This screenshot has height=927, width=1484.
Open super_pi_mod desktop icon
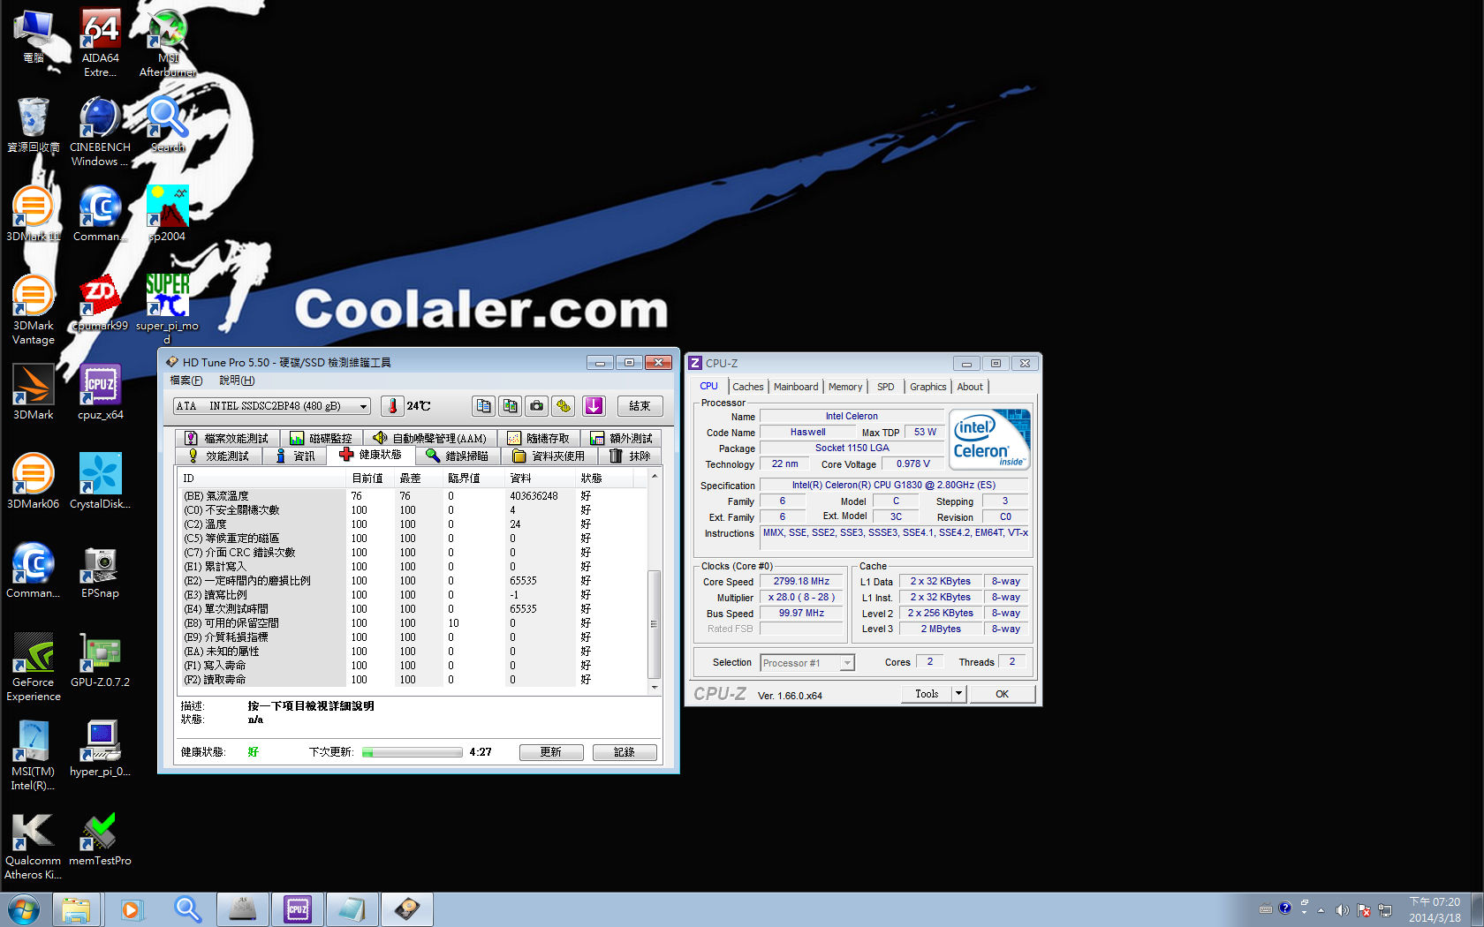coord(167,309)
